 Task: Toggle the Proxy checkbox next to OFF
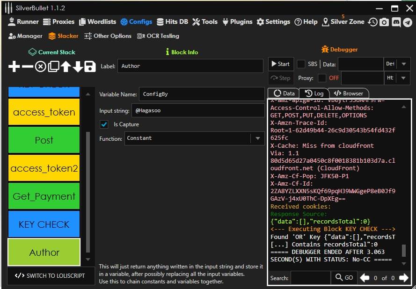[x=322, y=78]
